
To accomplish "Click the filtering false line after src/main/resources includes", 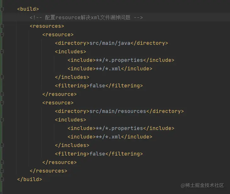I will click(99, 154).
